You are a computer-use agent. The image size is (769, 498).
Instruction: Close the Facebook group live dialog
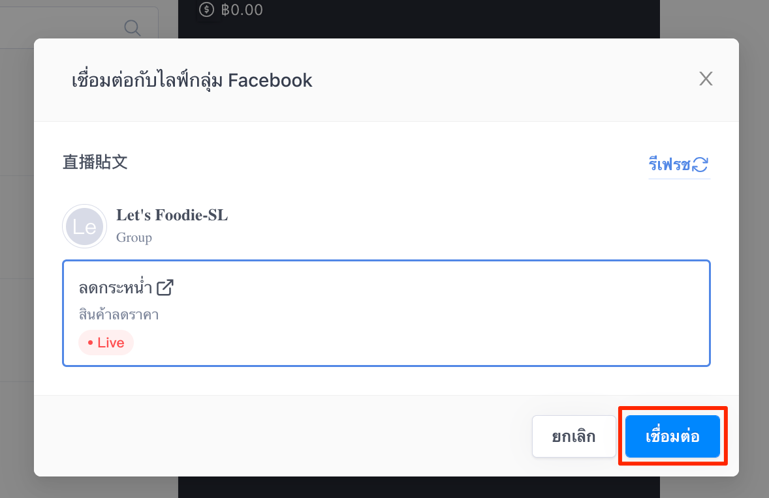(x=706, y=78)
